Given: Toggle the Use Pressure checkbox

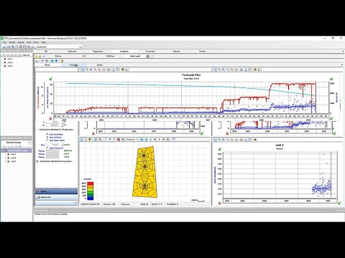Looking at the screenshot, I should (55, 148).
